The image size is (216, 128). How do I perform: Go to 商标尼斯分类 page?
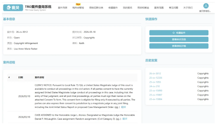pyautogui.click(x=96, y=8)
